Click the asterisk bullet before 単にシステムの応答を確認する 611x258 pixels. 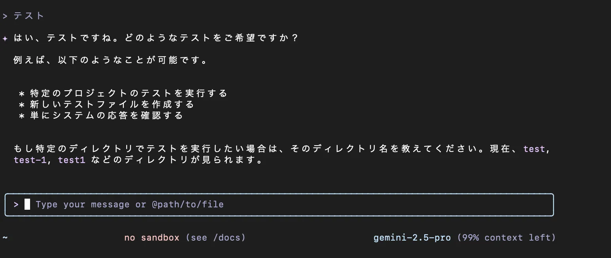click(22, 115)
